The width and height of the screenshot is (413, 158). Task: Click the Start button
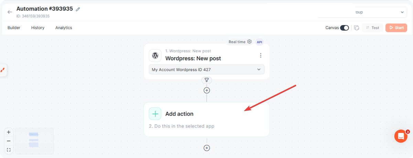point(396,28)
